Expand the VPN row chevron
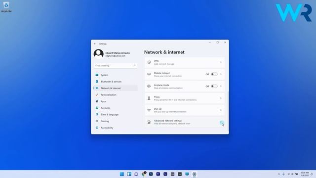Viewport: 316px width, 178px height. point(221,62)
